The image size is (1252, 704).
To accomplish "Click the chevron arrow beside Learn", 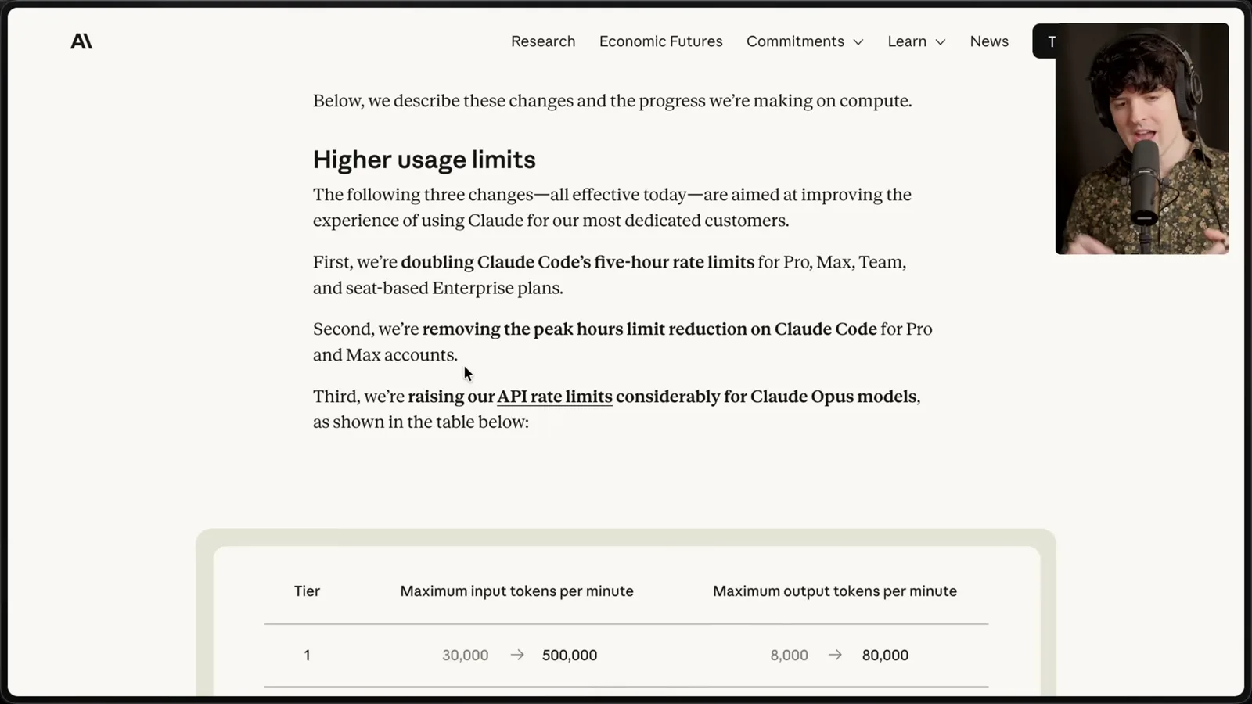I will point(941,42).
